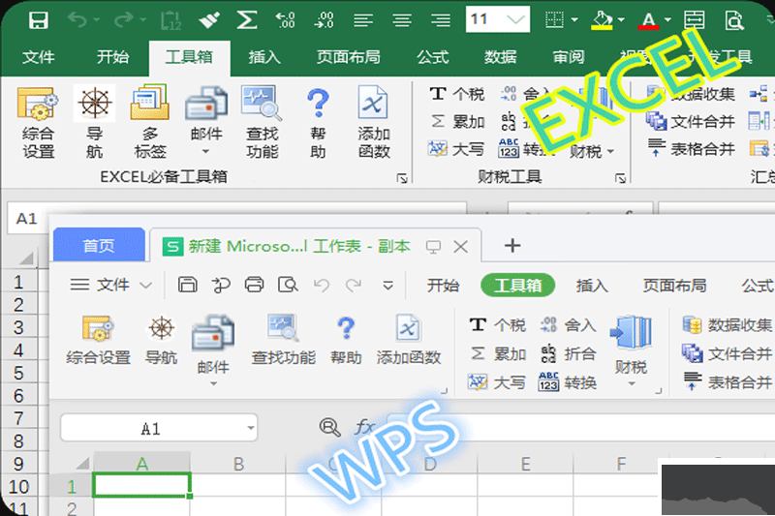Align text left in Excel toolbar
This screenshot has width=775, height=516.
pos(363,20)
